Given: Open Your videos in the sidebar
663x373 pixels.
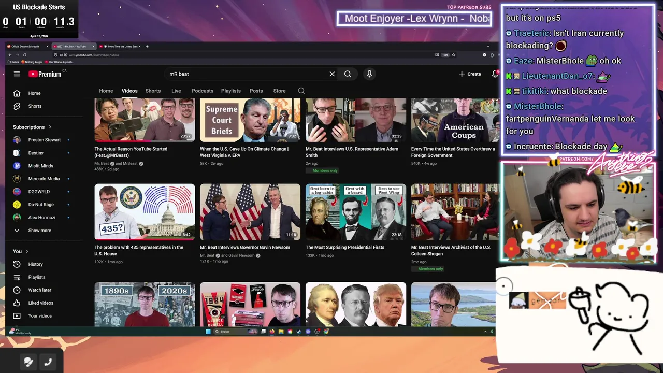Looking at the screenshot, I should [x=40, y=316].
